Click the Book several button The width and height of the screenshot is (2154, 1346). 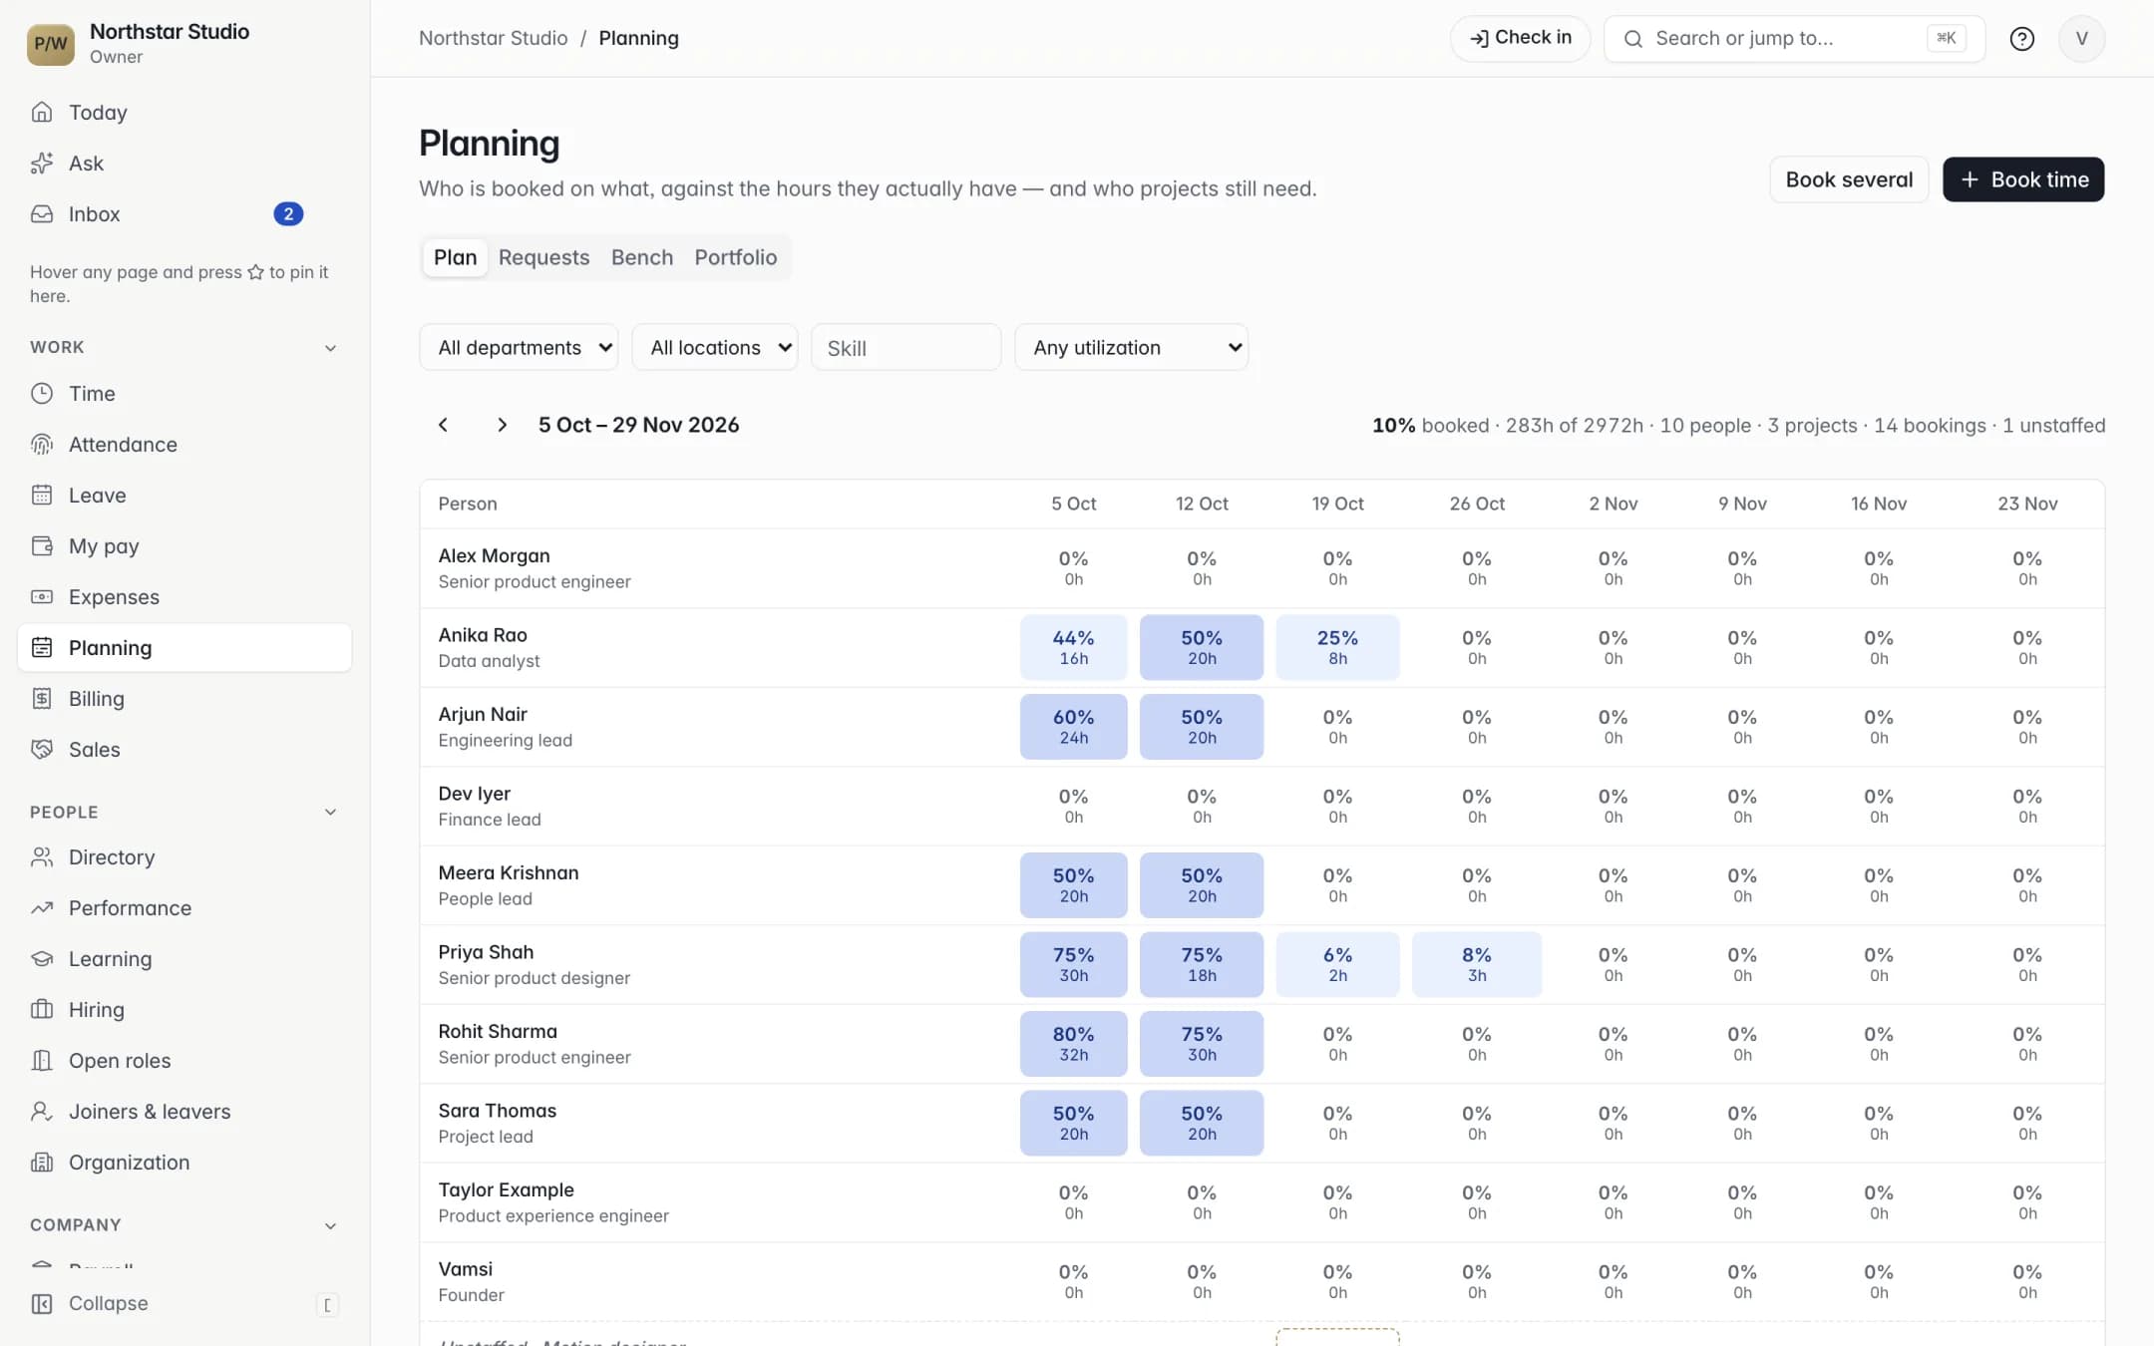1849,179
